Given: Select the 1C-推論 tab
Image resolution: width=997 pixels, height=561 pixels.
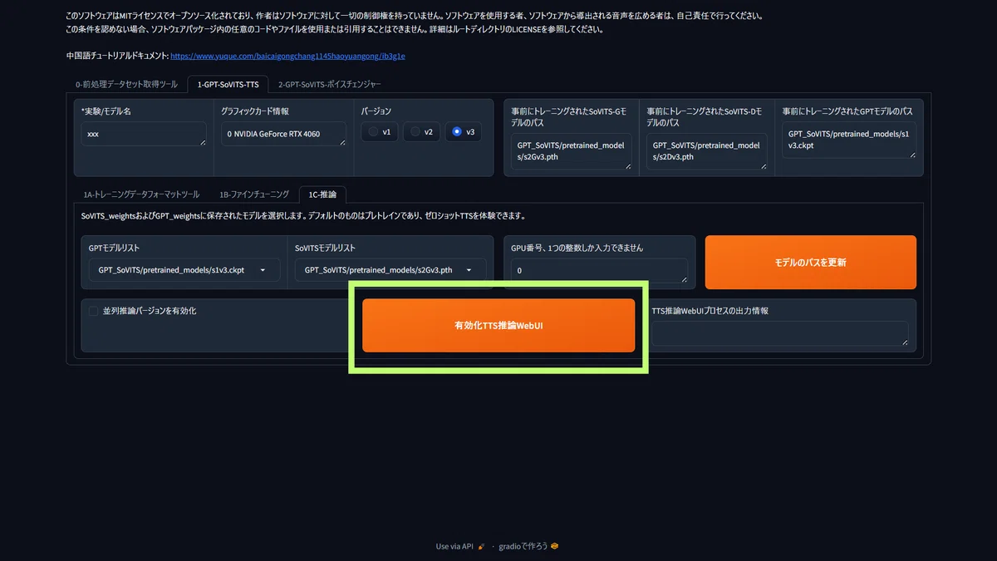Looking at the screenshot, I should point(322,194).
